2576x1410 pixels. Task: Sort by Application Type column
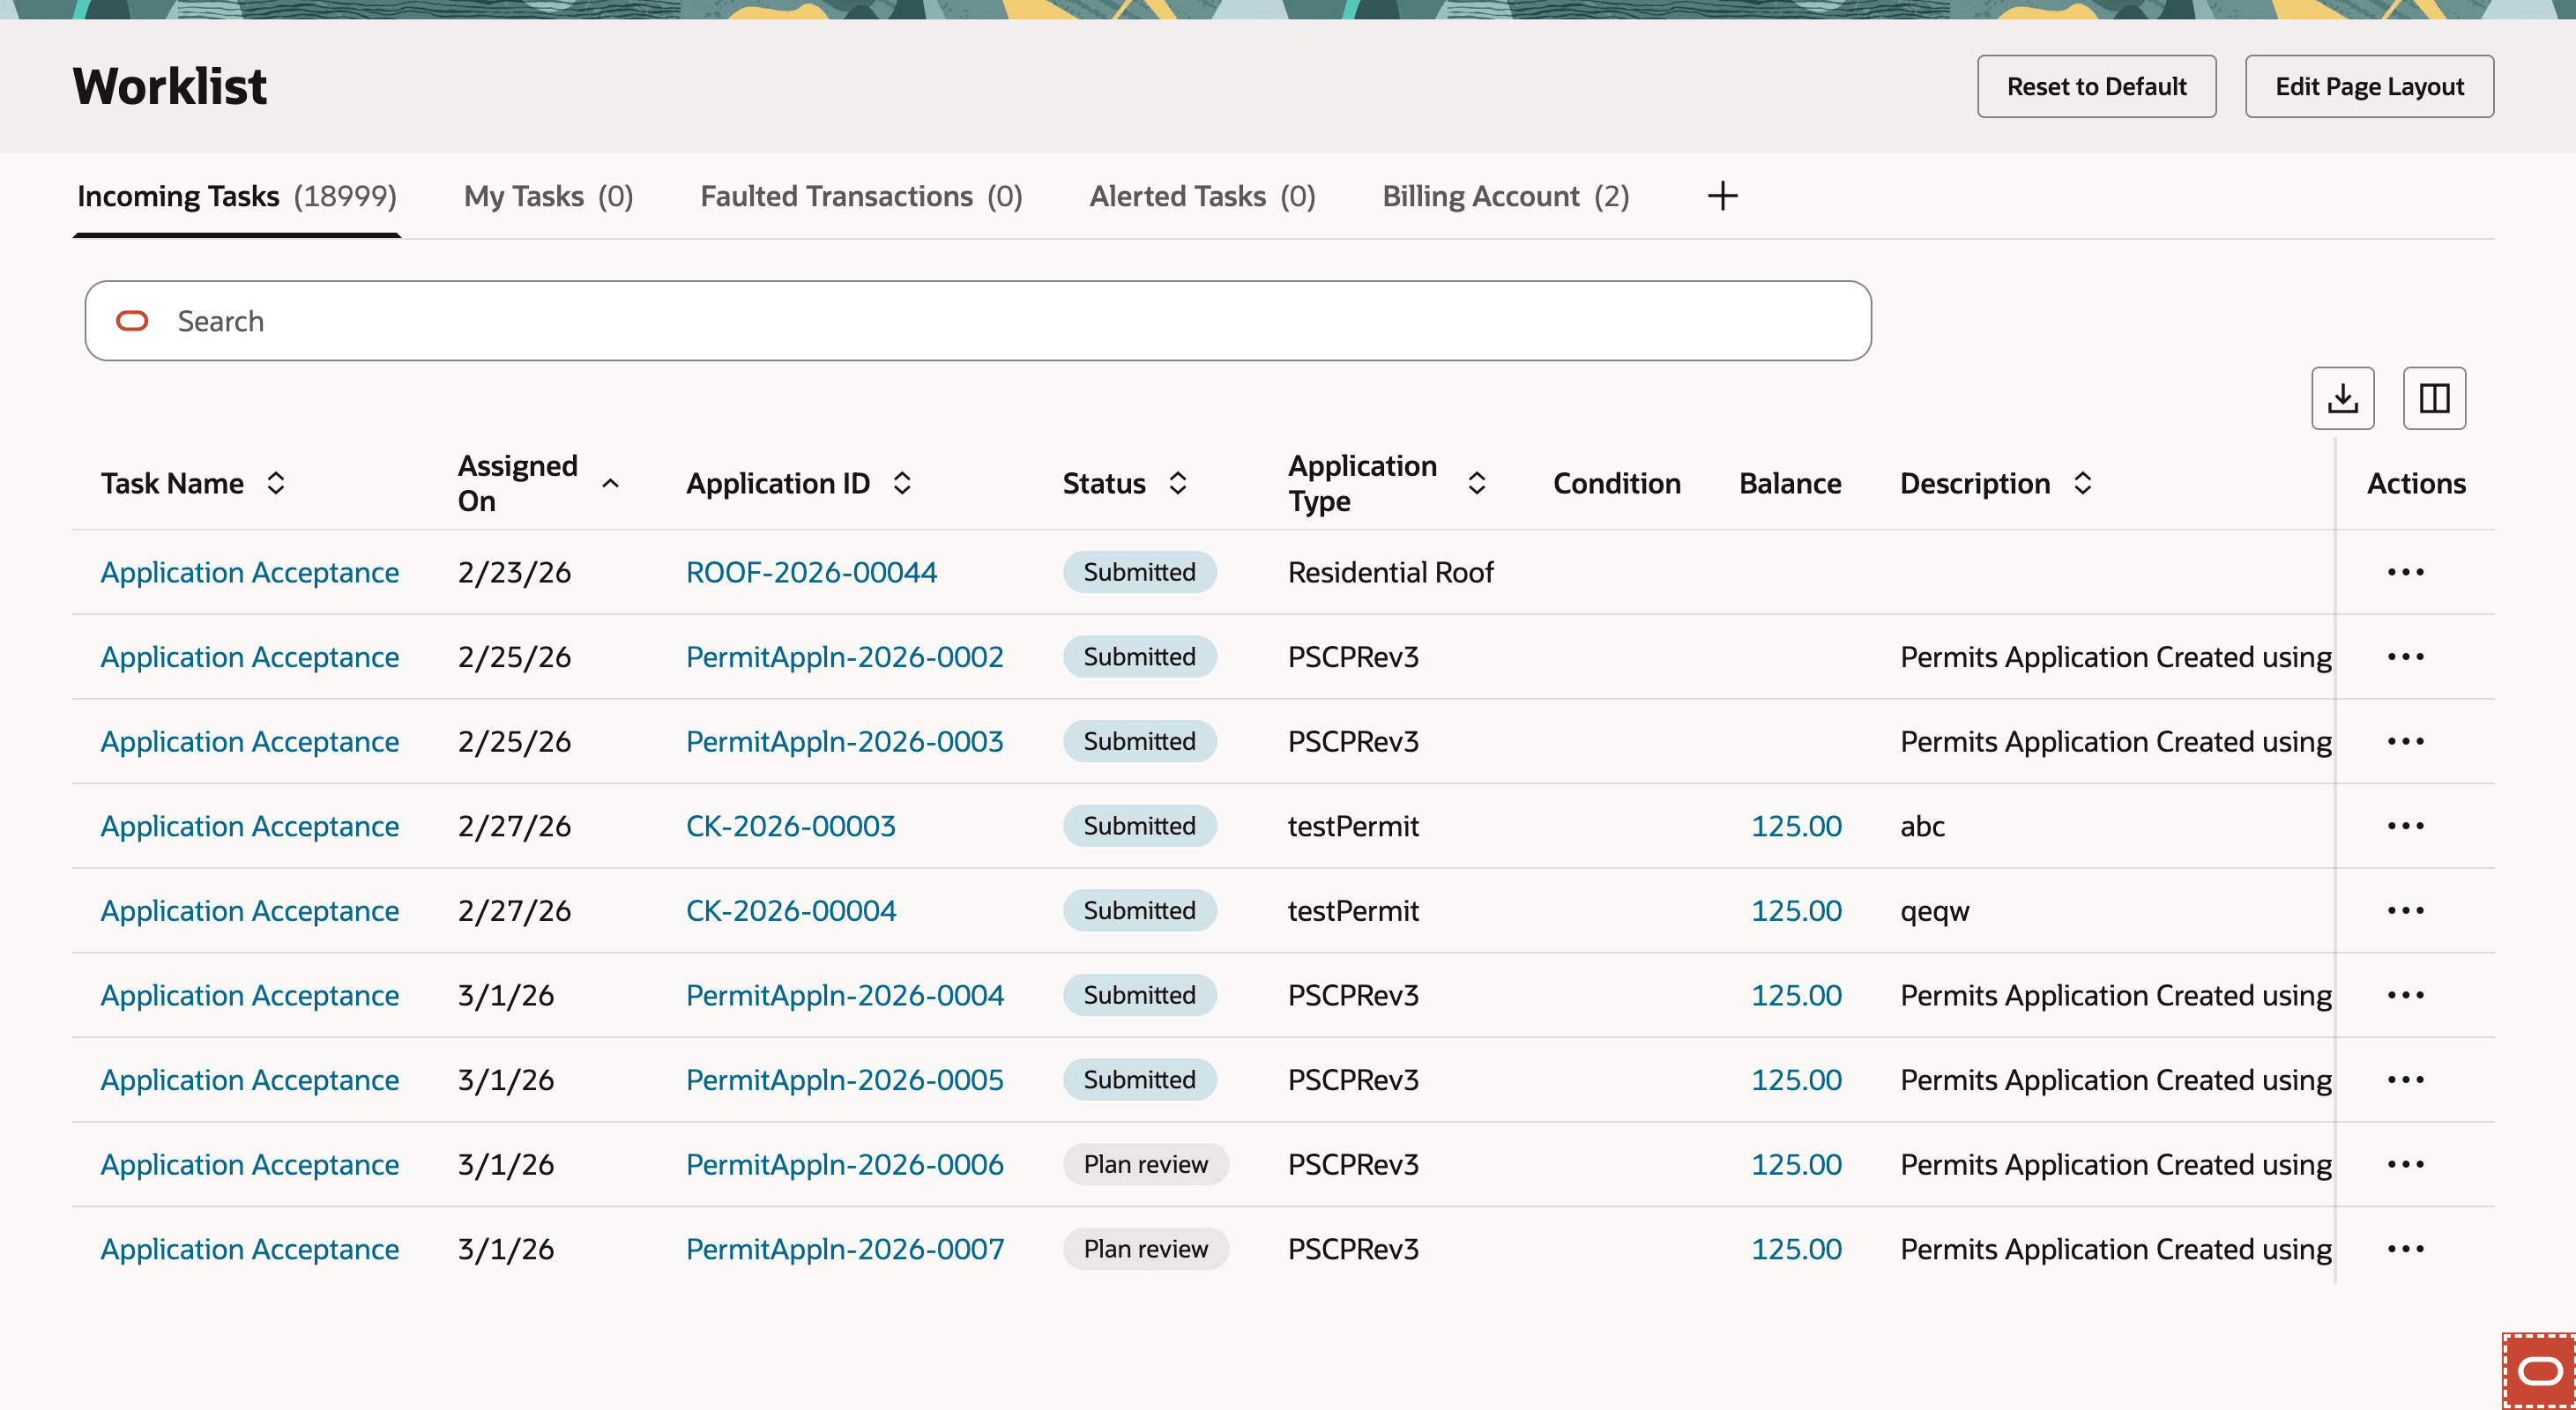pos(1476,484)
